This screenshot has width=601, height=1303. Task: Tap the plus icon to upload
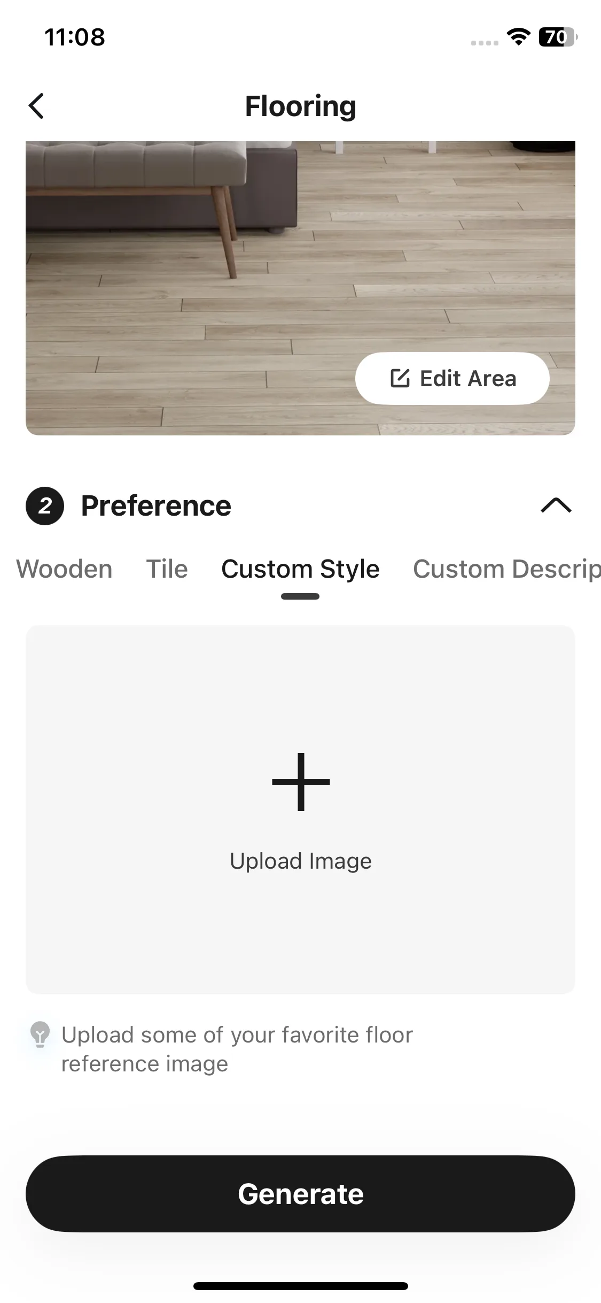coord(301,781)
